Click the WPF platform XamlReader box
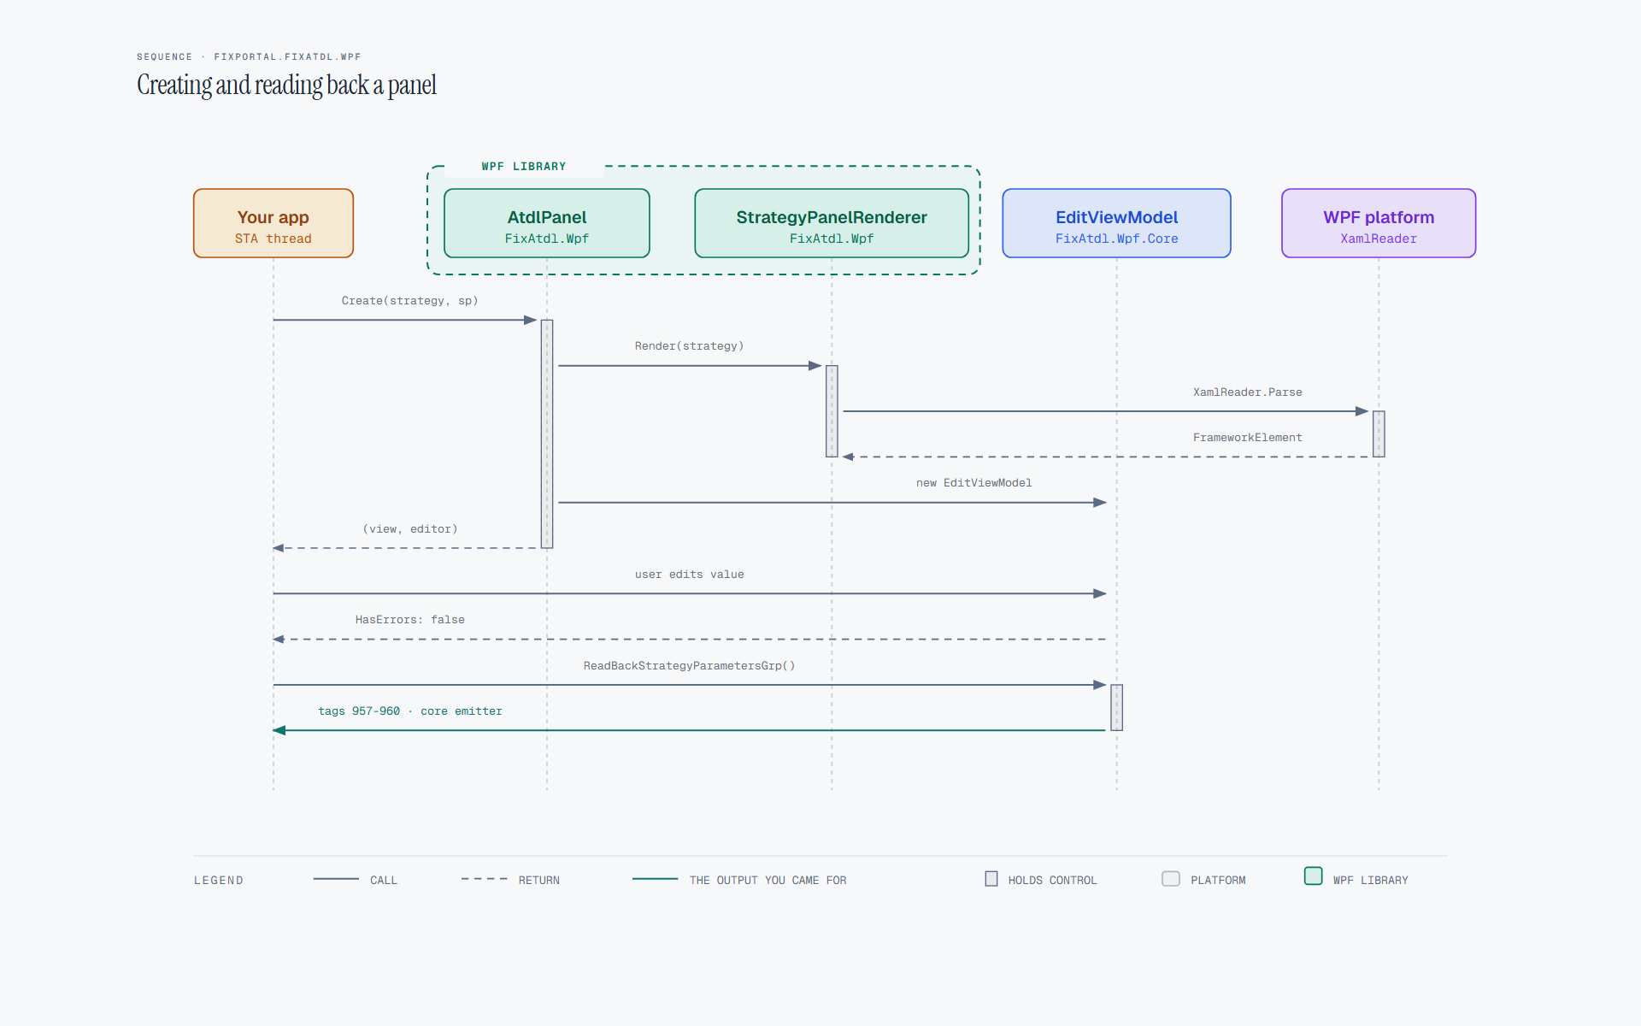Image resolution: width=1641 pixels, height=1026 pixels. pos(1379,223)
